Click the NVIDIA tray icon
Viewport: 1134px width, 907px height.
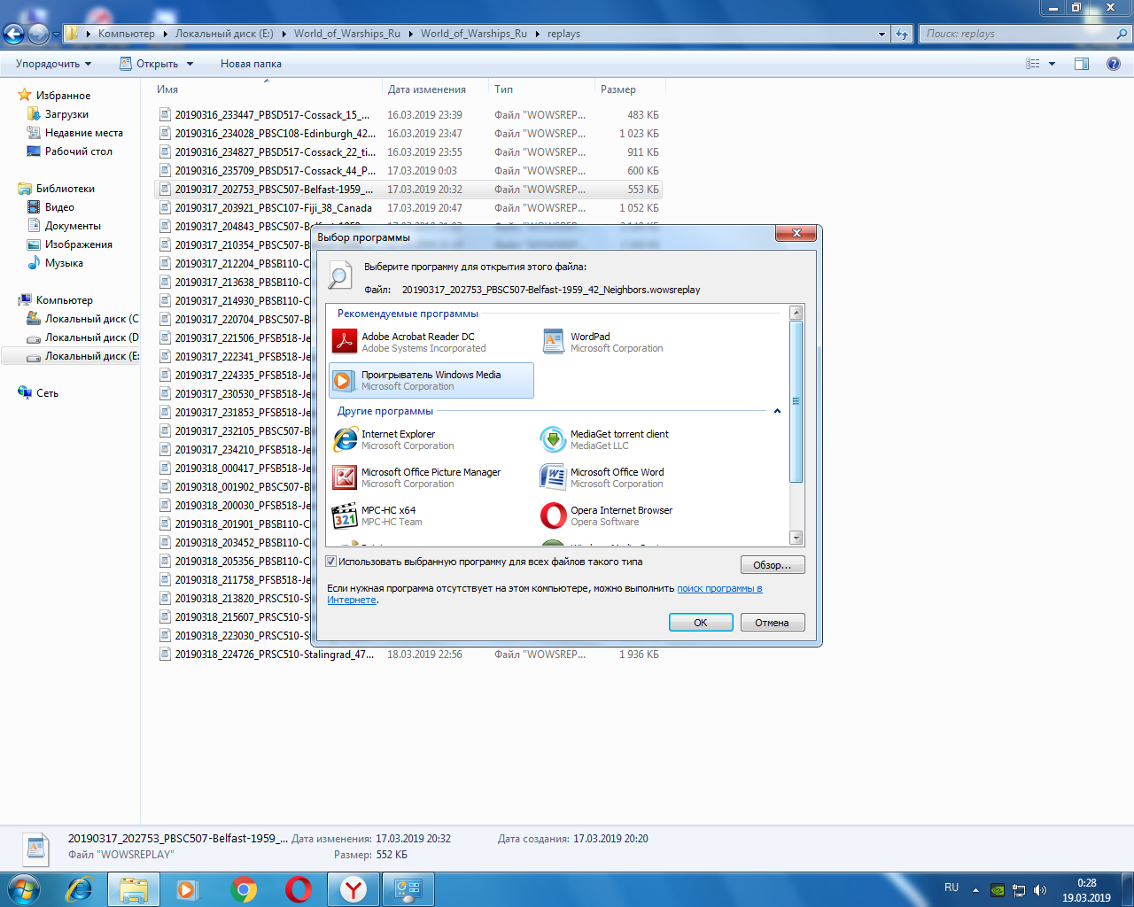997,890
